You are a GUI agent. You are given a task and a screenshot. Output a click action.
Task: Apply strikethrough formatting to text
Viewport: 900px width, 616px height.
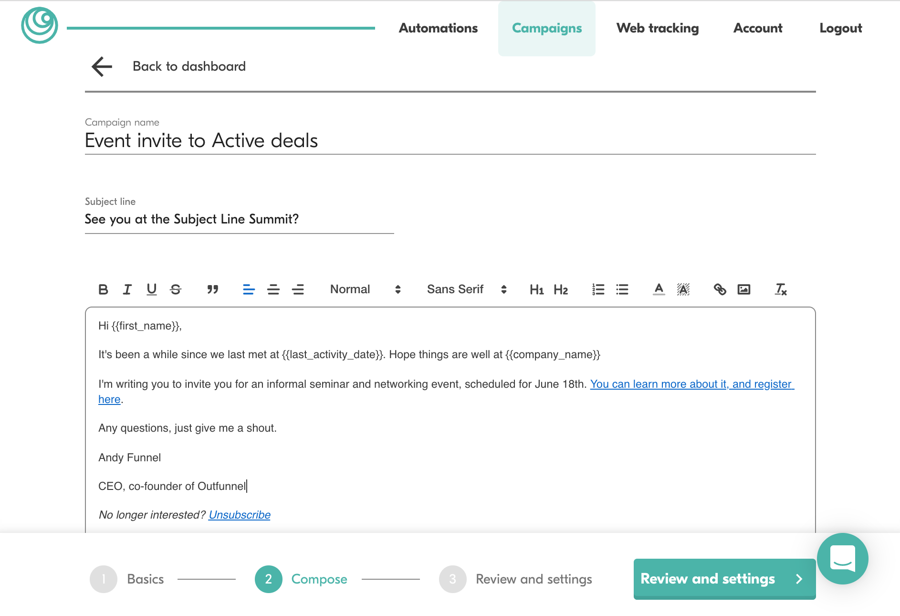[x=176, y=289]
